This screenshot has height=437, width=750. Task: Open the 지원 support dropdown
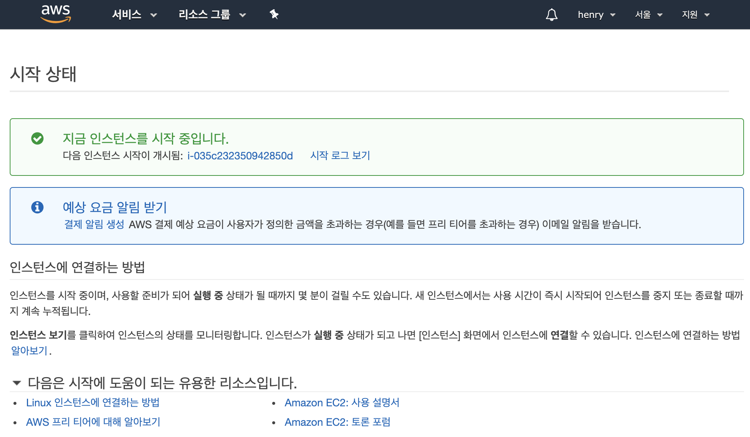[695, 15]
